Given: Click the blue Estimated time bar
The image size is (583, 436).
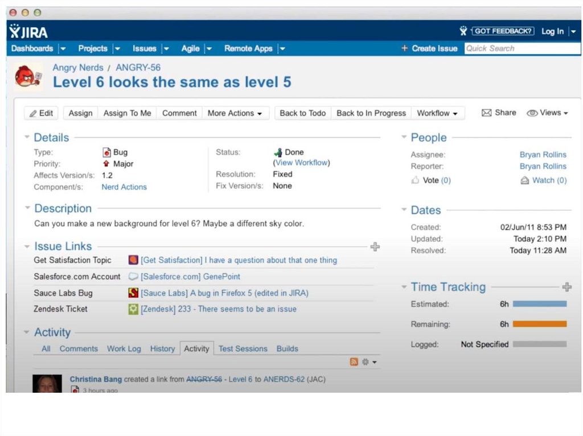Looking at the screenshot, I should (540, 304).
